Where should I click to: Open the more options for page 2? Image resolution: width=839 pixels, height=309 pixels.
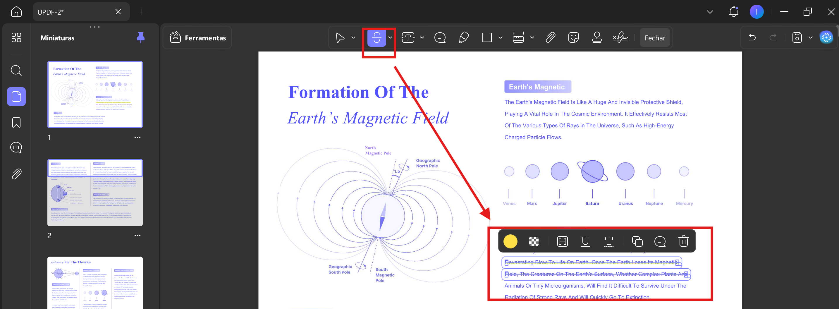tap(137, 235)
